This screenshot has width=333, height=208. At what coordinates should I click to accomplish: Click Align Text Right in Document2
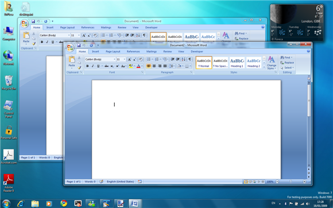pyautogui.click(x=160, y=66)
